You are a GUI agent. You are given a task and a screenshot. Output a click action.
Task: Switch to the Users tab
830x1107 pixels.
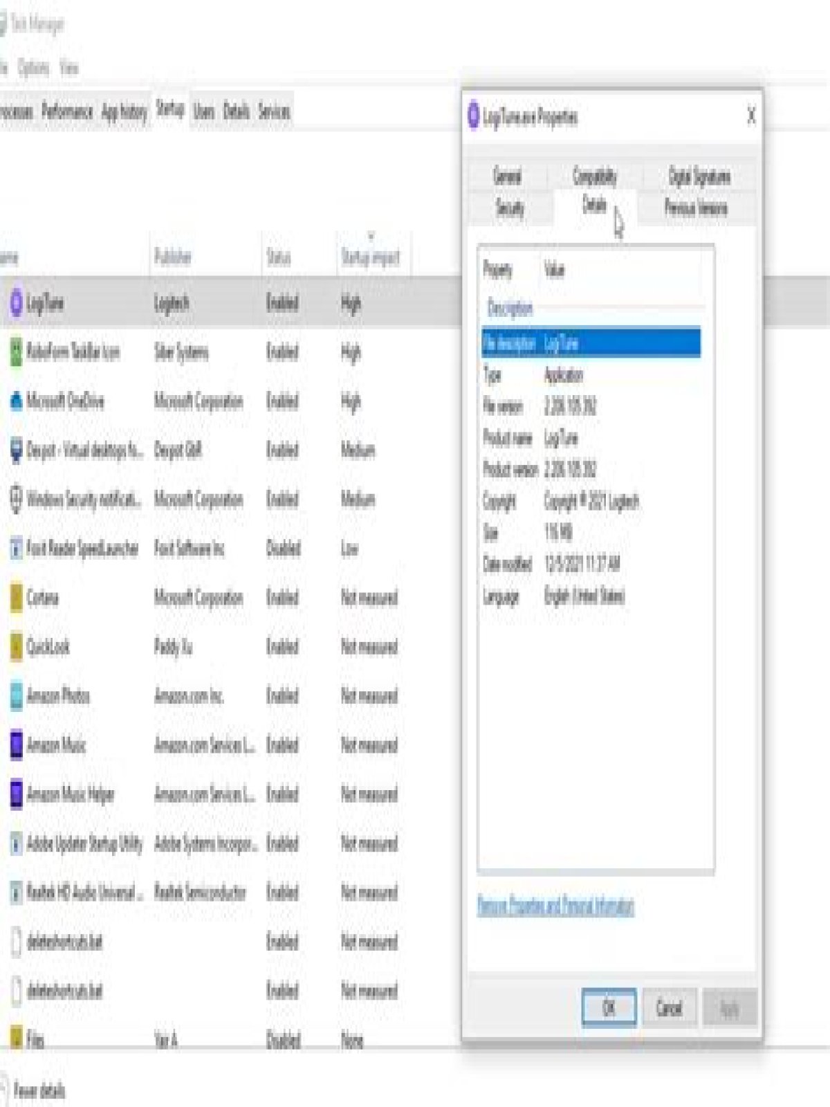point(203,111)
